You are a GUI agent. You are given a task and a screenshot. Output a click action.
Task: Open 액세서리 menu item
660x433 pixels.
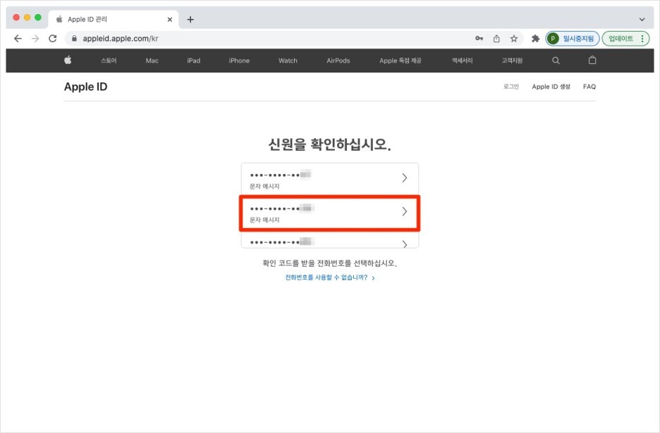tap(462, 61)
